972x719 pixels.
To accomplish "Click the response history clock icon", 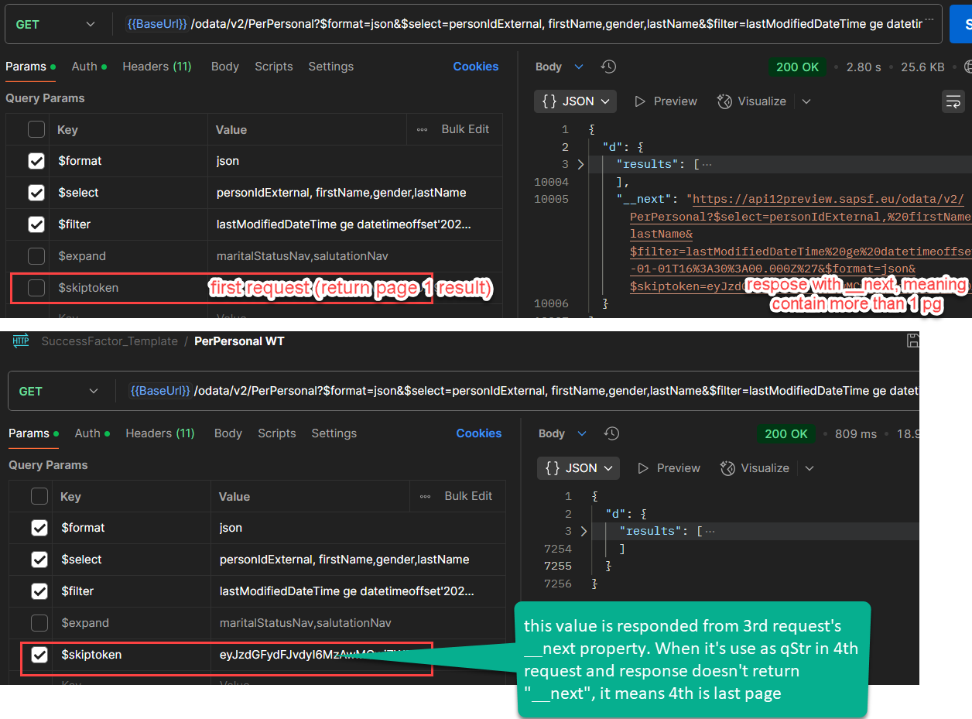I will click(x=608, y=67).
